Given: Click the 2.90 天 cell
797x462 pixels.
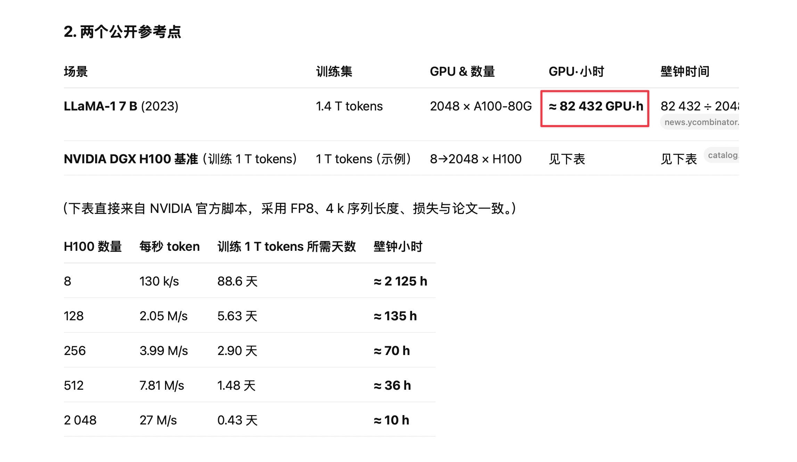Looking at the screenshot, I should pyautogui.click(x=237, y=351).
